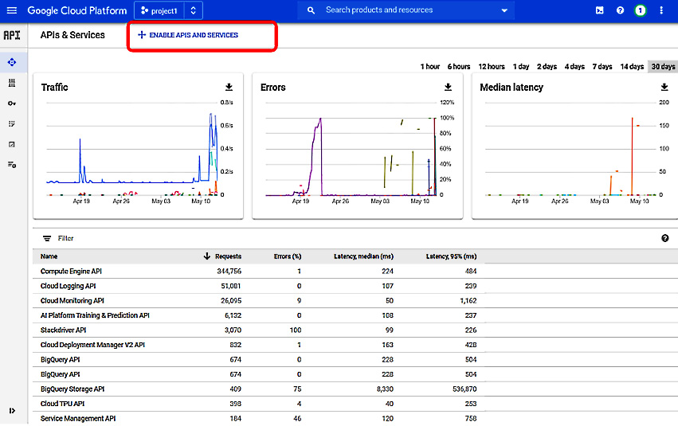678x426 pixels.
Task: Open OAuth consent screen sidebar icon
Action: pyautogui.click(x=12, y=123)
